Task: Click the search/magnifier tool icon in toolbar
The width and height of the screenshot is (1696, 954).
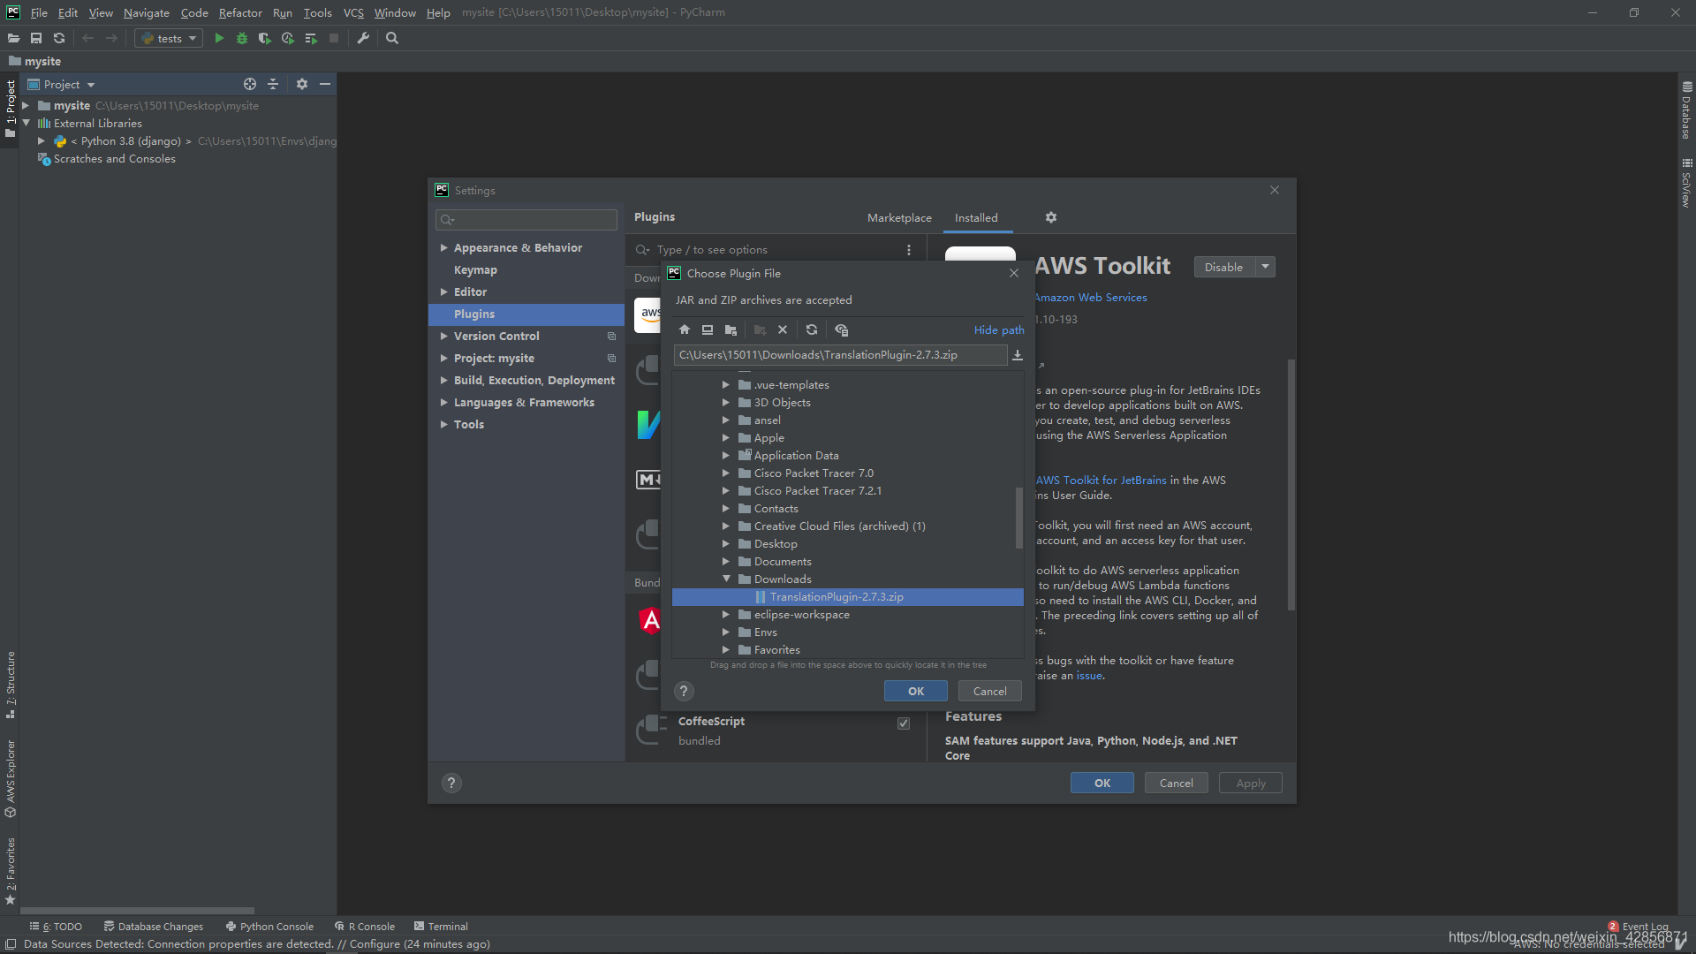Action: click(x=392, y=39)
